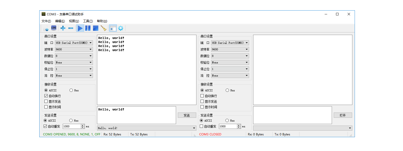The width and height of the screenshot is (403, 151).
Task: Click the blue plus toolbar icon
Action: (63, 28)
